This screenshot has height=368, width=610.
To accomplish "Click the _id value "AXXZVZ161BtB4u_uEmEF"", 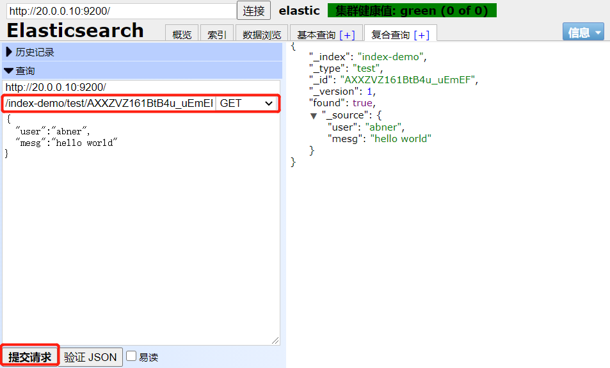I will (x=407, y=80).
